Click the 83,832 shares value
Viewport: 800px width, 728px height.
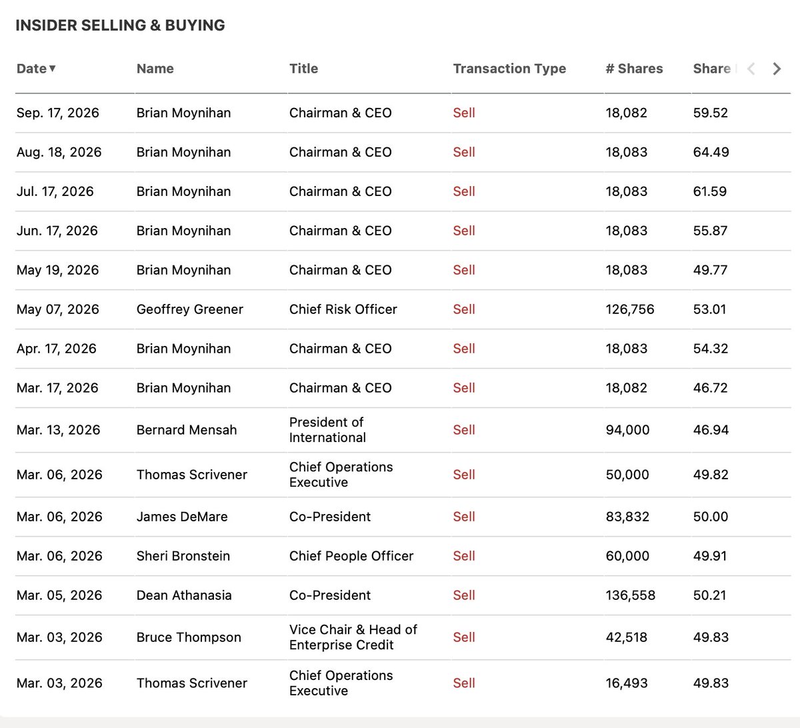[x=627, y=517]
